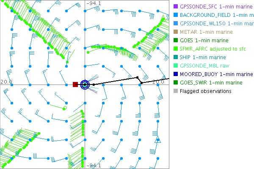
Task: Click the blue BACKGROUND_FIELD legend swatch
Action: point(174,15)
